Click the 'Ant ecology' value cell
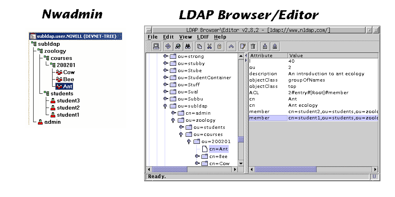 click(333, 105)
